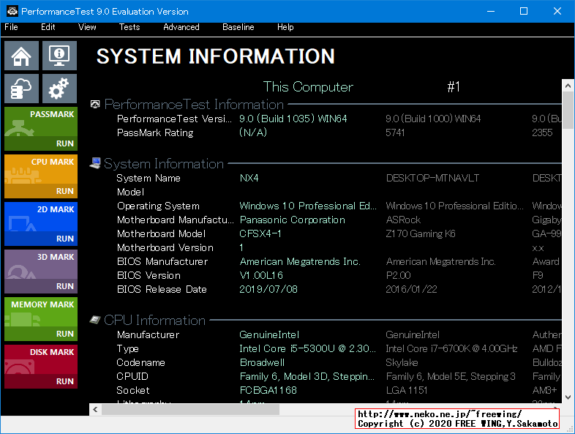Open the Edit menu
Viewport: 575px width, 434px height.
tap(48, 27)
